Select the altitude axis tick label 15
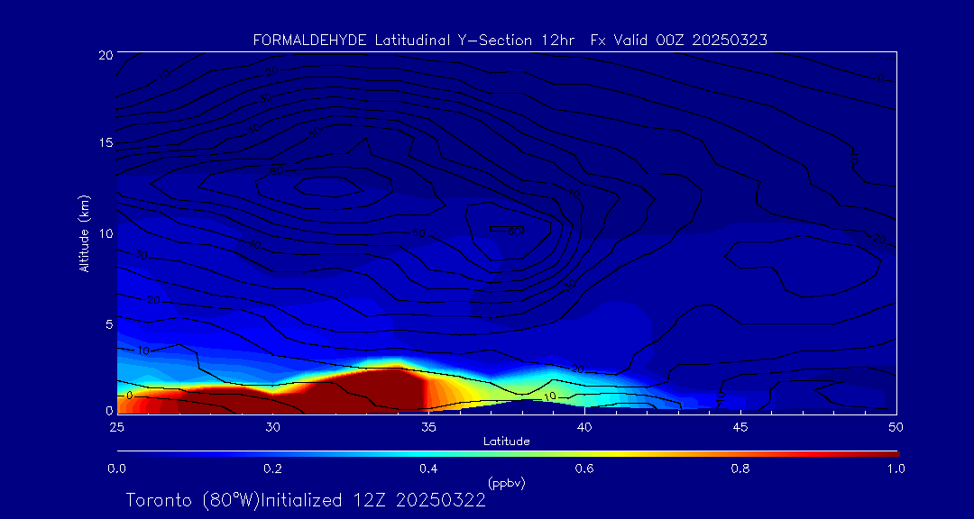The image size is (974, 519). coord(106,142)
